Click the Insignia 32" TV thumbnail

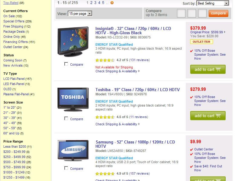(73, 41)
